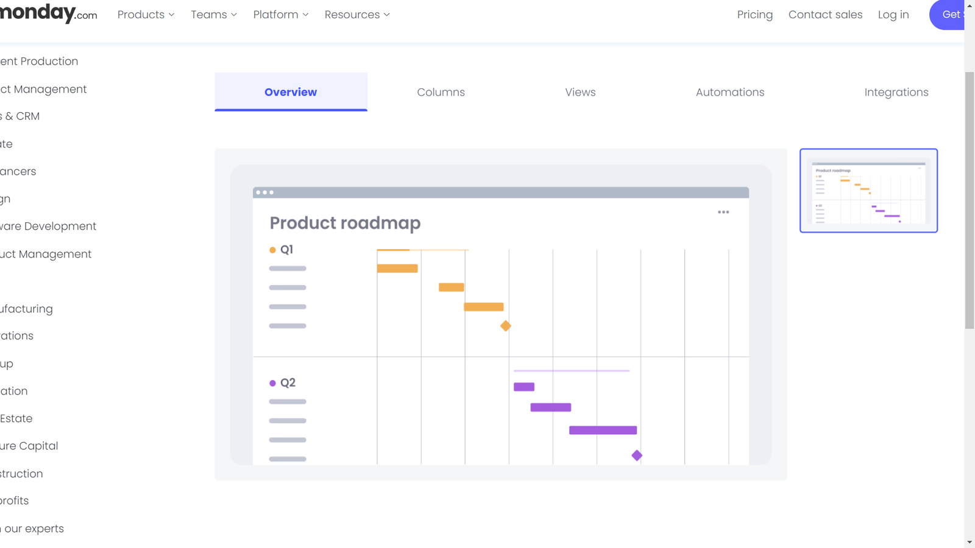975x548 pixels.
Task: Open the Sales & CRM category
Action: [x=19, y=116]
